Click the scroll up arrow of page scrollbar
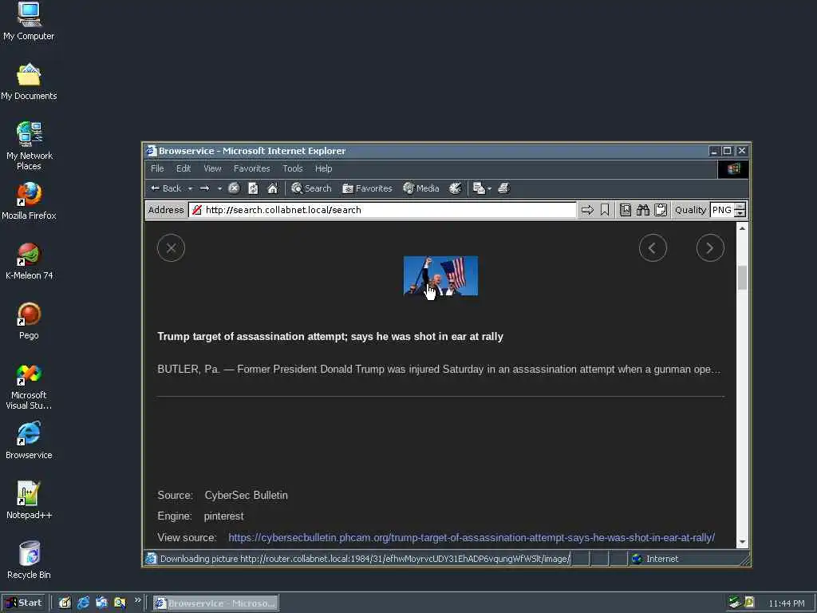This screenshot has height=613, width=817. (742, 228)
